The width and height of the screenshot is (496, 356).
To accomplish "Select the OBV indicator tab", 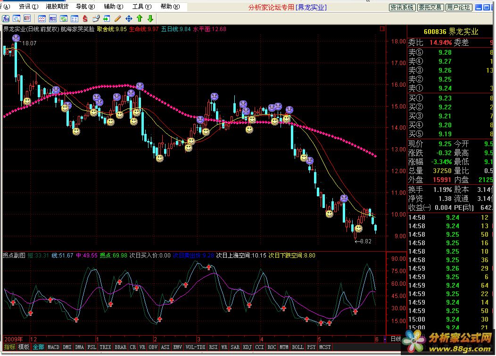I will (x=153, y=347).
